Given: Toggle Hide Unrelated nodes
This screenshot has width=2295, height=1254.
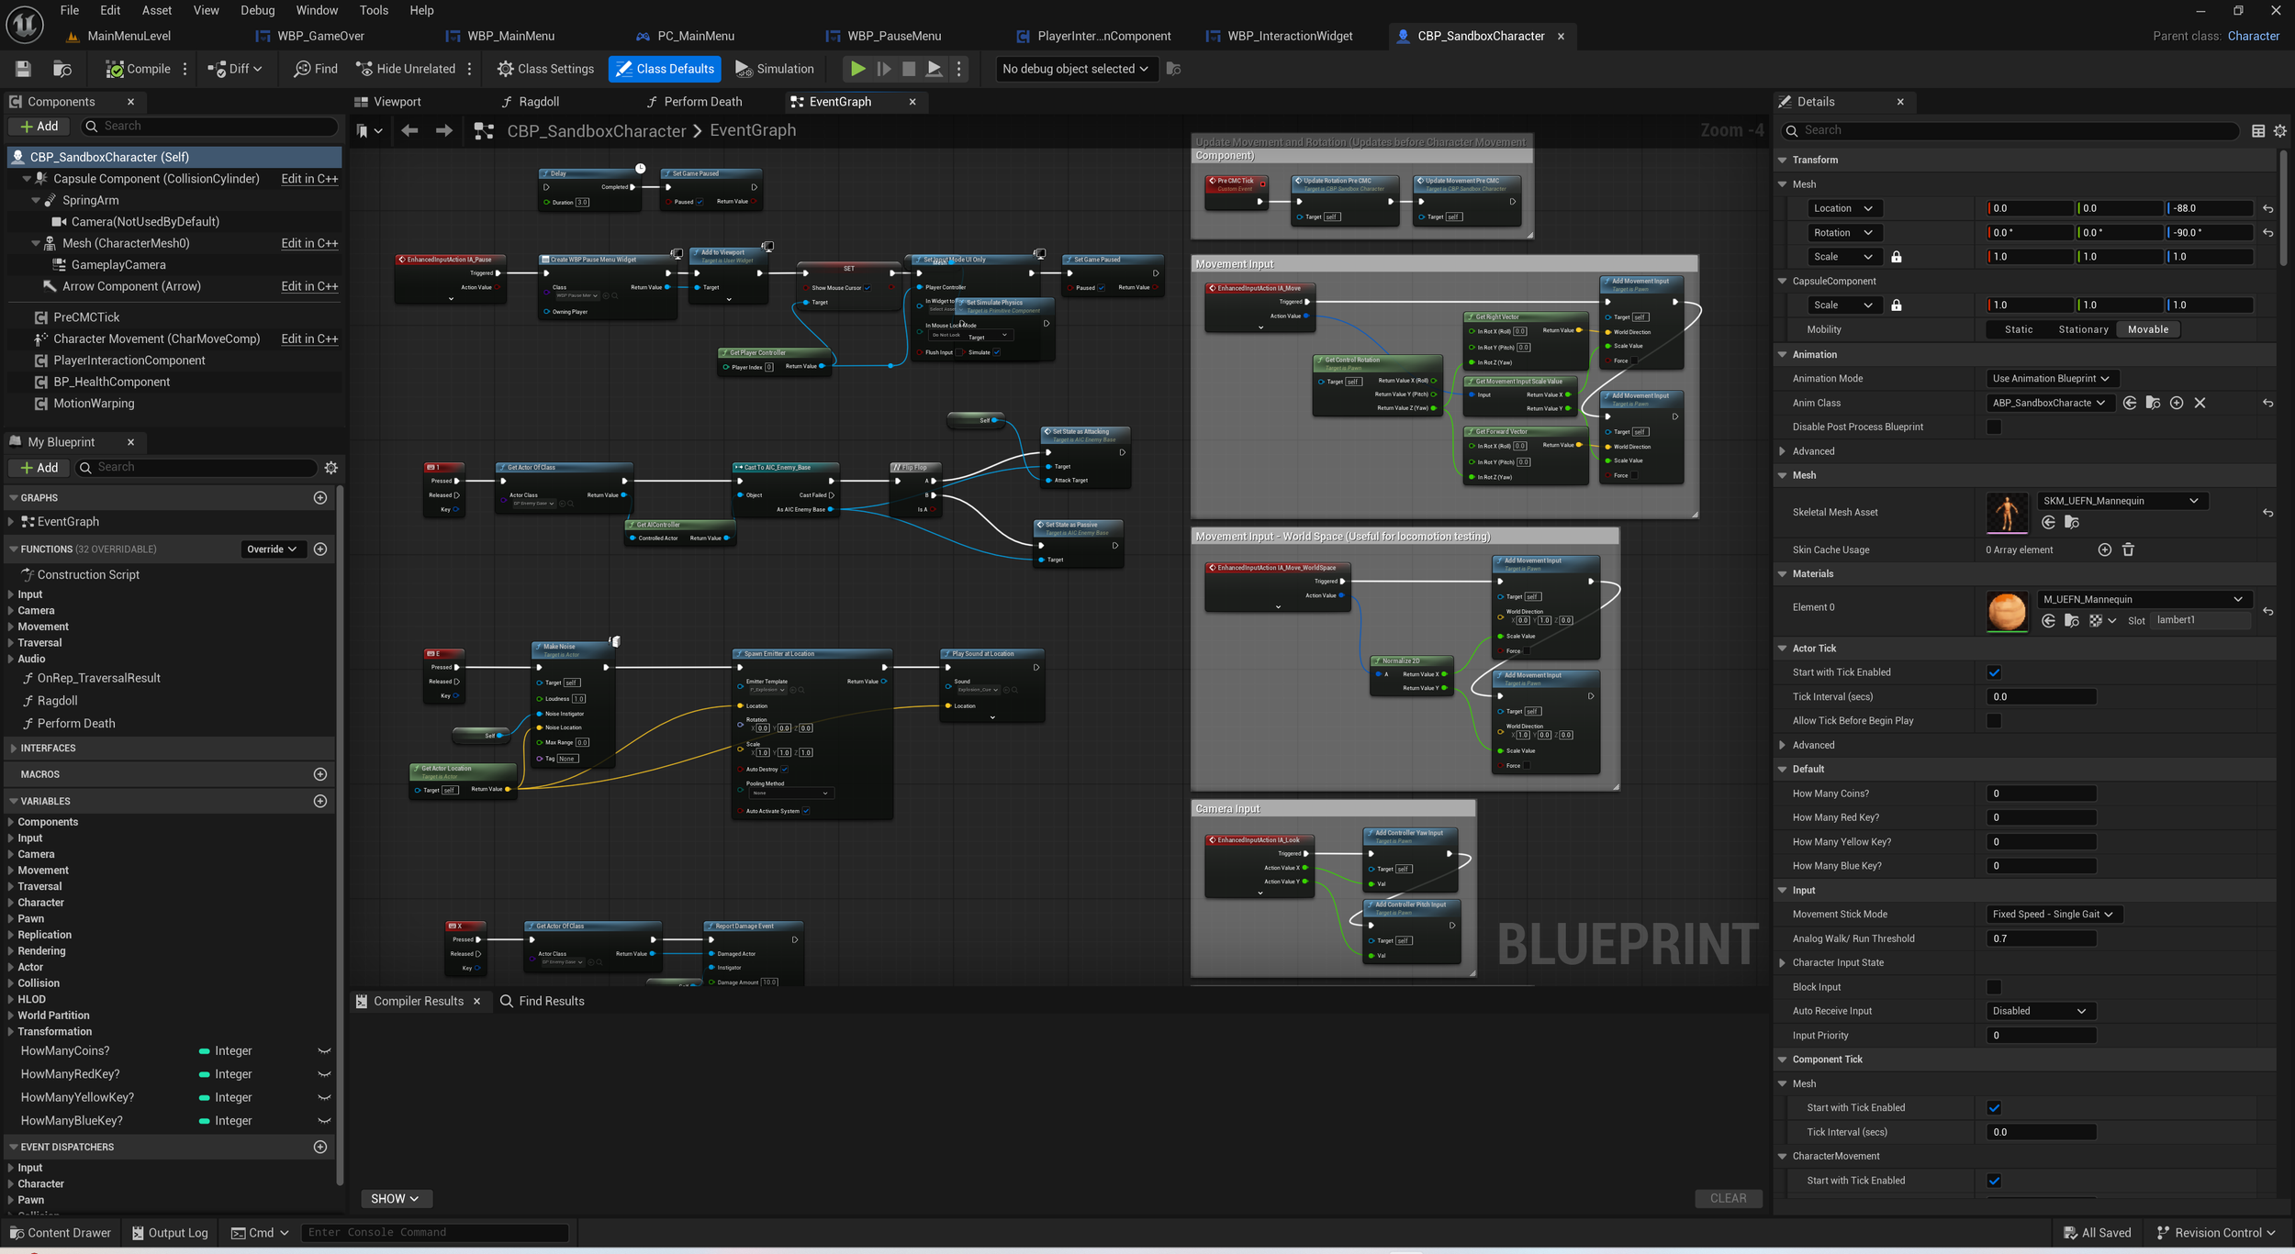Looking at the screenshot, I should click(x=405, y=69).
